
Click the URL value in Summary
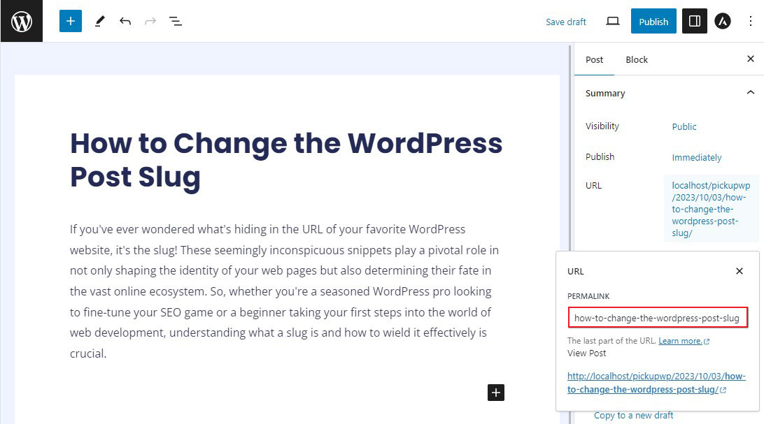tap(711, 209)
